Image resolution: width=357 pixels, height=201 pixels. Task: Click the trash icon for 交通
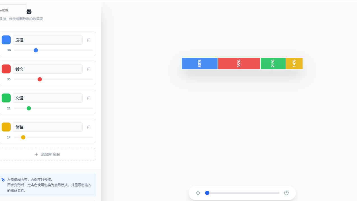89,98
